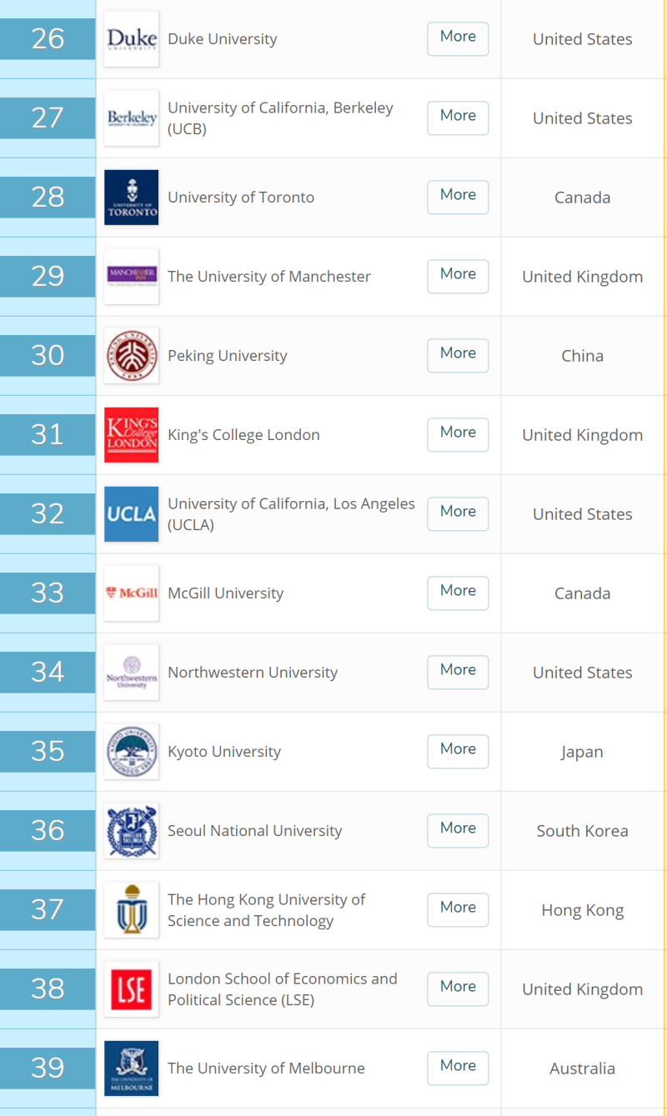The width and height of the screenshot is (667, 1116).
Task: Click the LSE red logo
Action: click(x=131, y=989)
